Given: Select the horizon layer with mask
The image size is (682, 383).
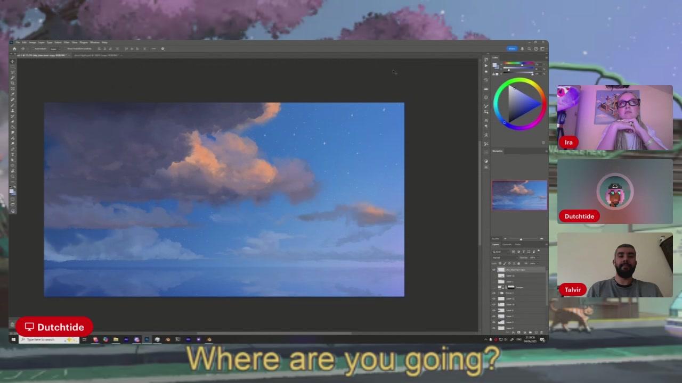Looking at the screenshot, I should [x=518, y=287].
